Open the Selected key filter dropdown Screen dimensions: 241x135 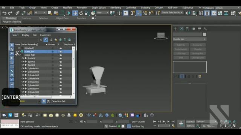click(206, 121)
